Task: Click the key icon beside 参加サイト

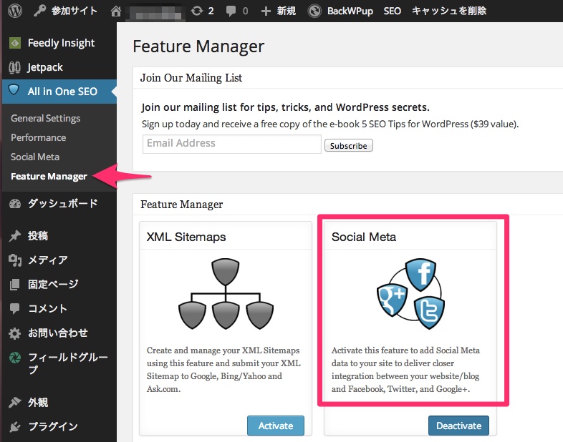Action: (x=39, y=11)
